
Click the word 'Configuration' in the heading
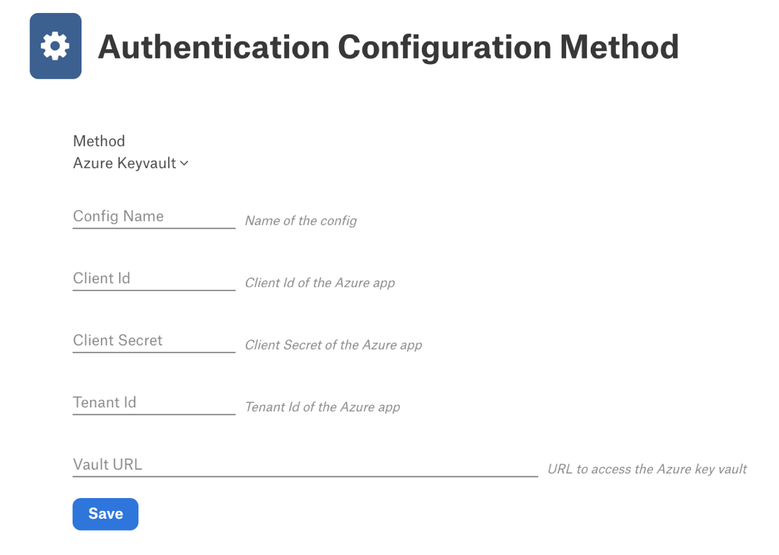(x=444, y=48)
